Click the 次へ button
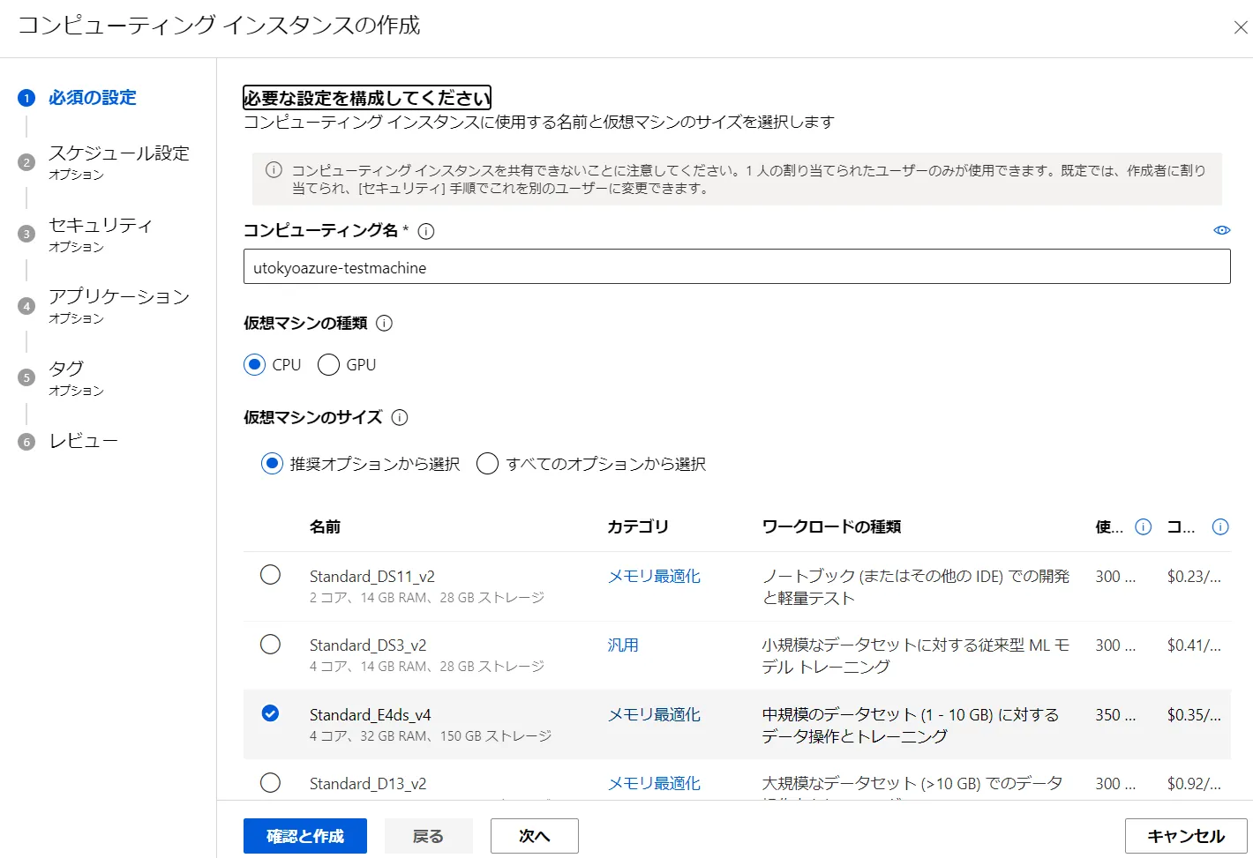1253x858 pixels. coord(534,836)
